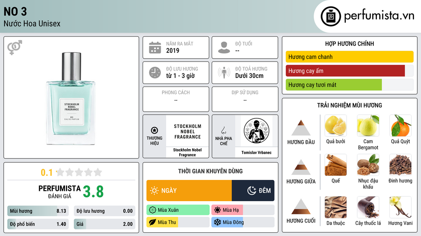The image size is (421, 236).
Task: Click the Hương đầu pyramid icon
Action: pyautogui.click(x=301, y=128)
